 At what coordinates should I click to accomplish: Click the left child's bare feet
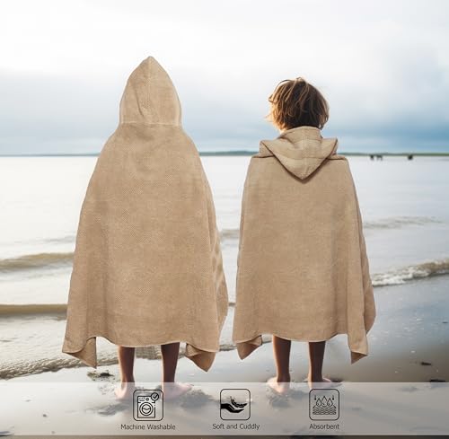click(153, 391)
